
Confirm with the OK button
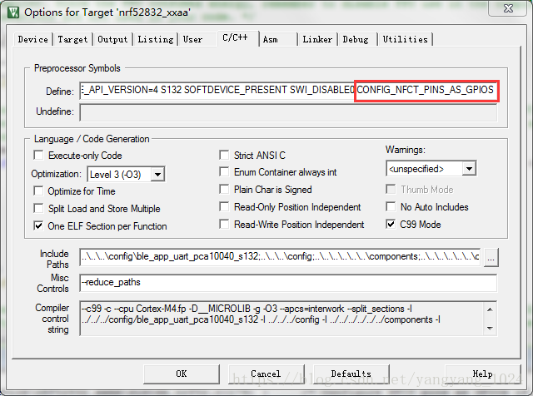(182, 374)
